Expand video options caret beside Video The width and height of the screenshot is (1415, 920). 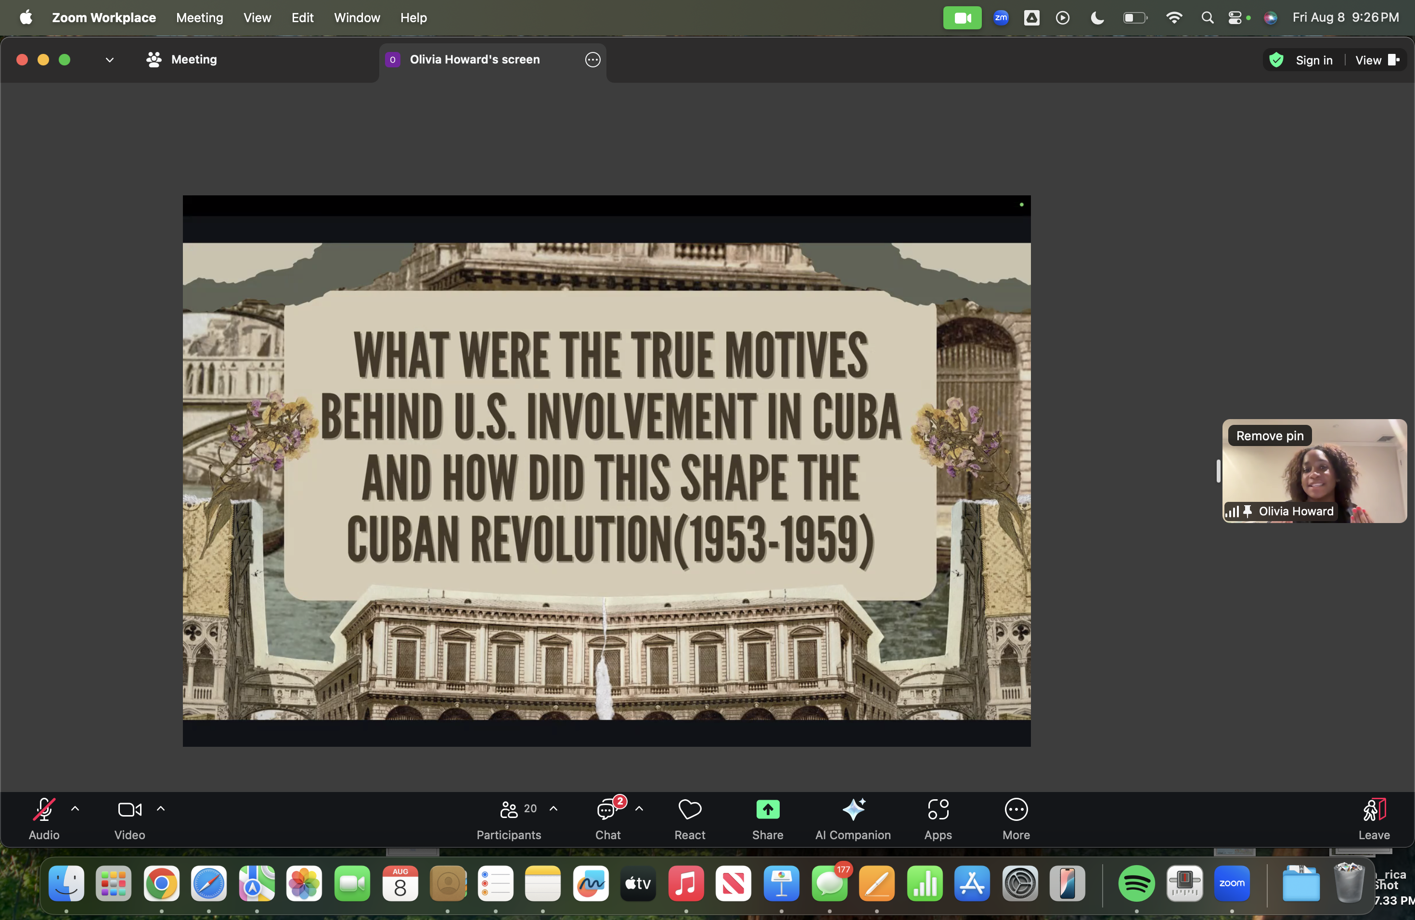pos(161,808)
